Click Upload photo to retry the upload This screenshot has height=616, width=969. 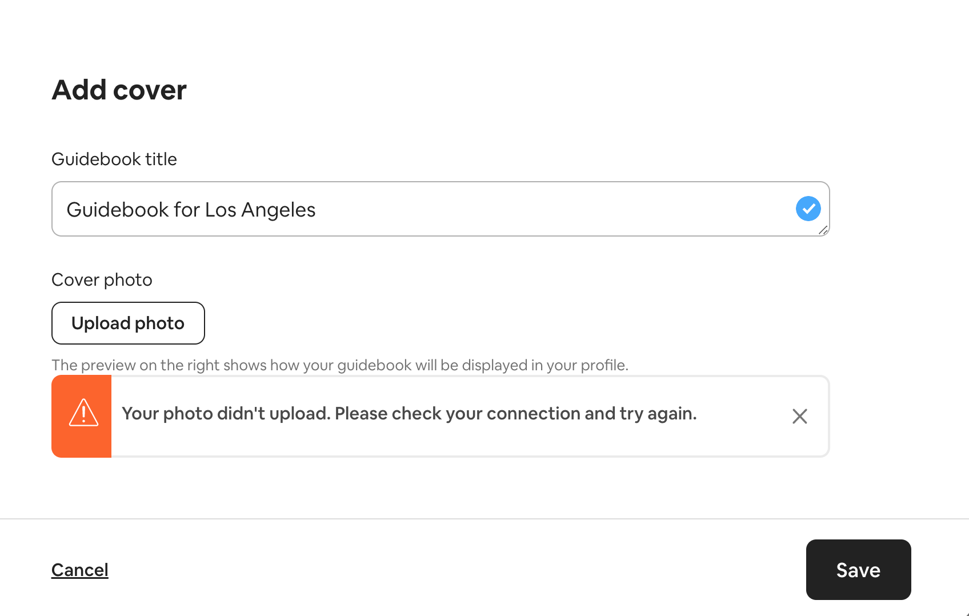click(128, 323)
